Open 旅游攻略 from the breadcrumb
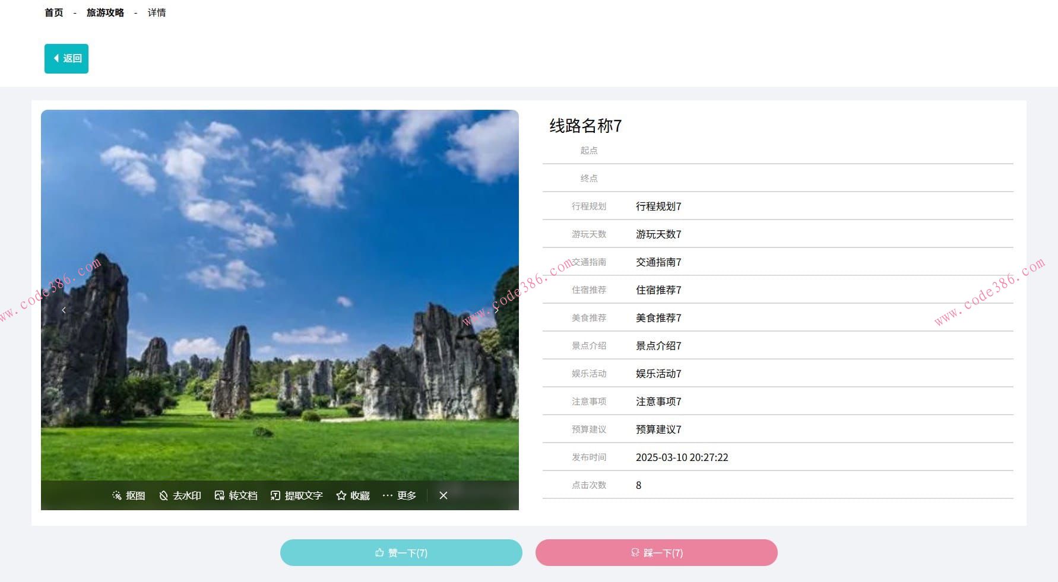This screenshot has width=1058, height=582. (x=104, y=12)
